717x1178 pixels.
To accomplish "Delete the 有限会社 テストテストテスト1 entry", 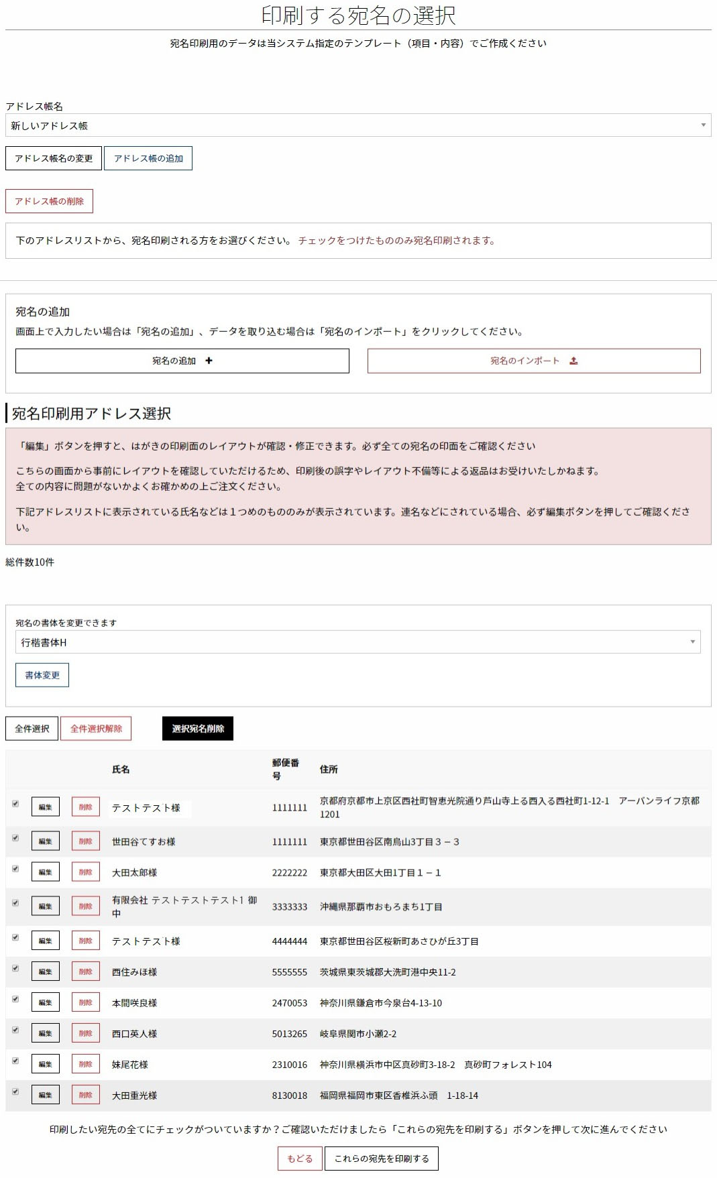I will click(86, 906).
